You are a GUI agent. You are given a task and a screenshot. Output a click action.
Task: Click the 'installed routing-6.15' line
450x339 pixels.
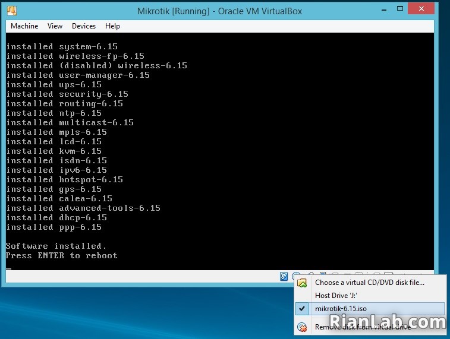pyautogui.click(x=65, y=103)
